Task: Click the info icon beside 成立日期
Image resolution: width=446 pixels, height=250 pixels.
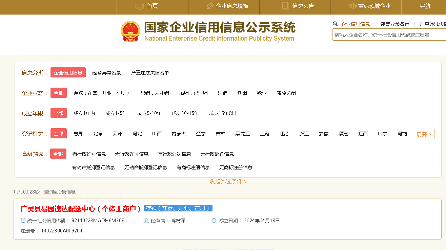Action: (214, 221)
